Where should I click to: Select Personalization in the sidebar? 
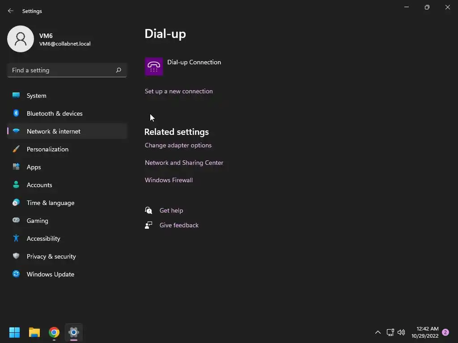coord(47,149)
